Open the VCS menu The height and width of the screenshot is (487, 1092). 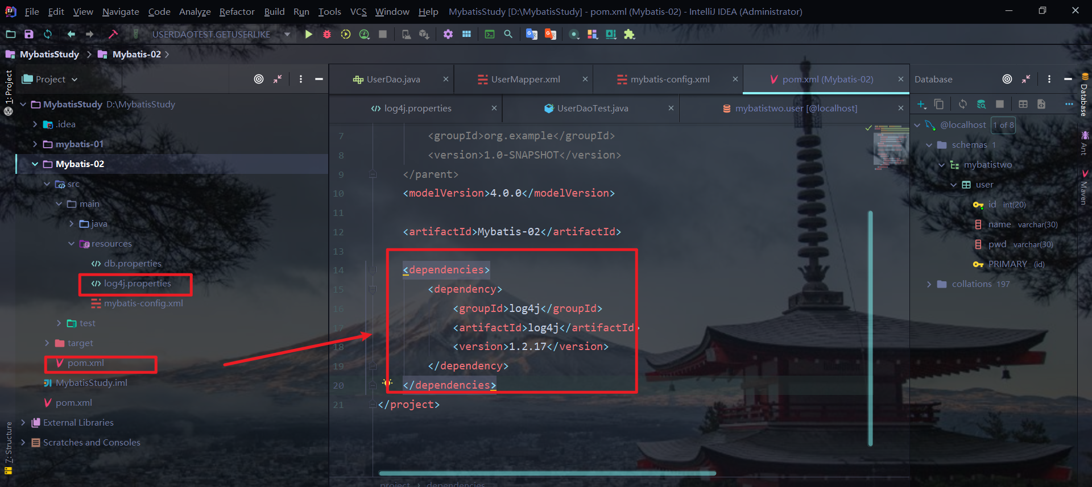tap(358, 11)
